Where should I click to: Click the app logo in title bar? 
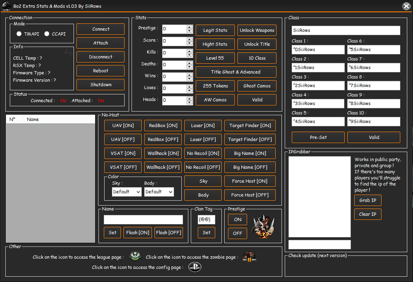(6, 6)
